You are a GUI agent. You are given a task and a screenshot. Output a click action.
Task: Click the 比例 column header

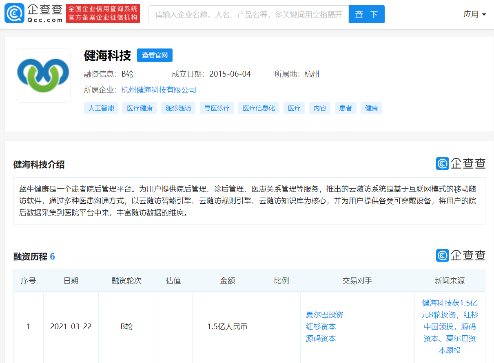[281, 281]
